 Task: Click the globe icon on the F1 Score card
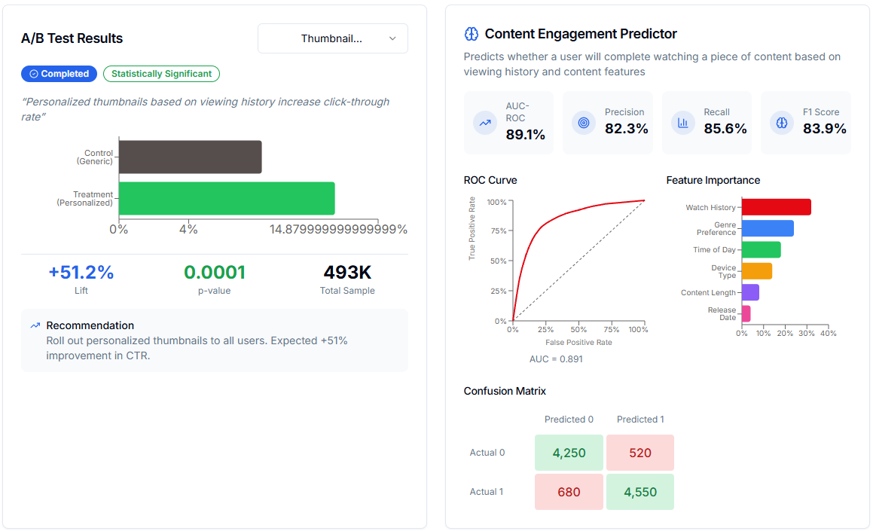pos(781,122)
